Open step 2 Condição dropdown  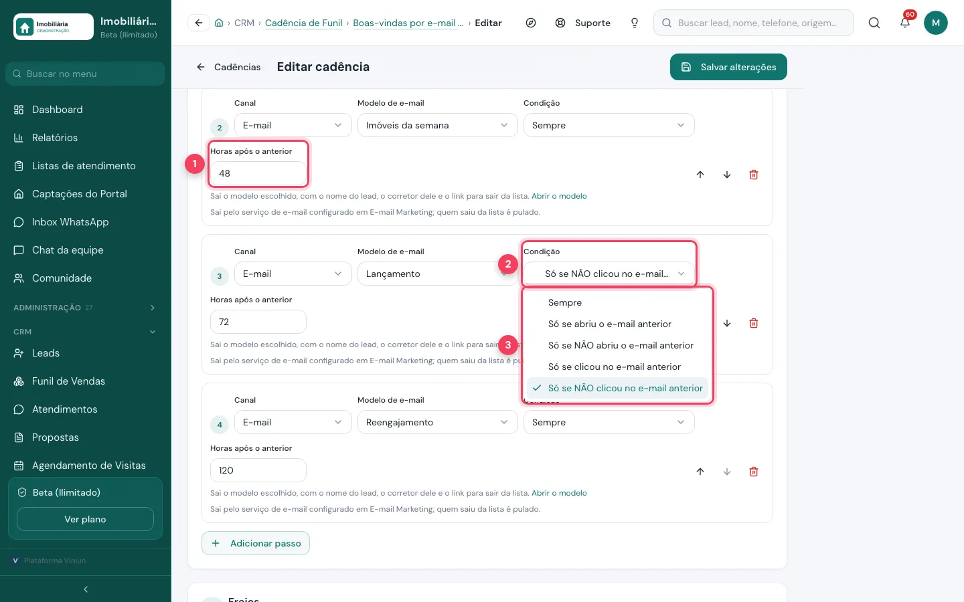609,125
